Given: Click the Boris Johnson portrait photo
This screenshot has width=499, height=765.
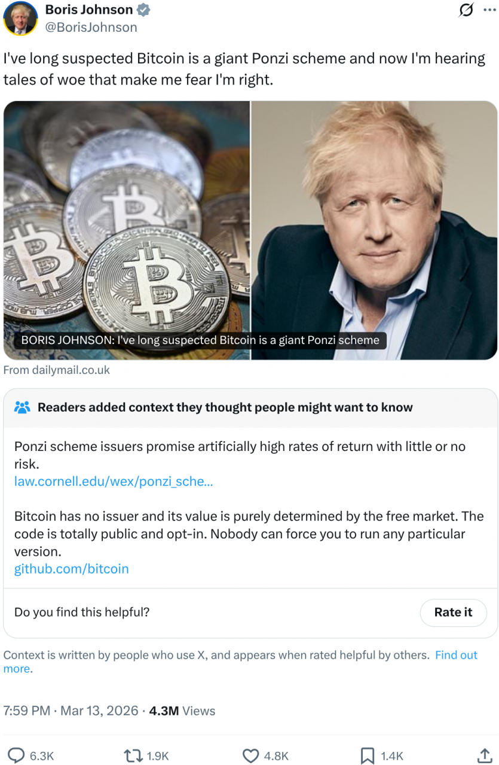Looking at the screenshot, I should 374,230.
